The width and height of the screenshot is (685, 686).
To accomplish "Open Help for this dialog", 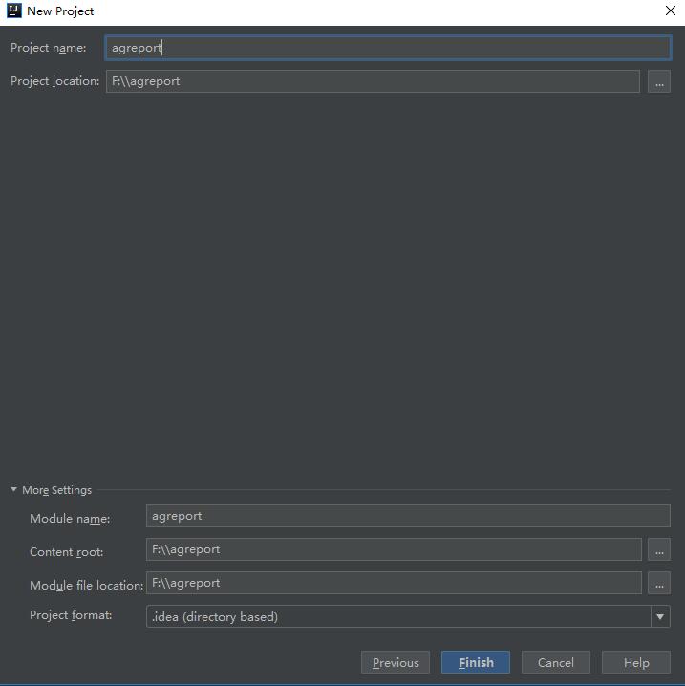I will tap(636, 663).
